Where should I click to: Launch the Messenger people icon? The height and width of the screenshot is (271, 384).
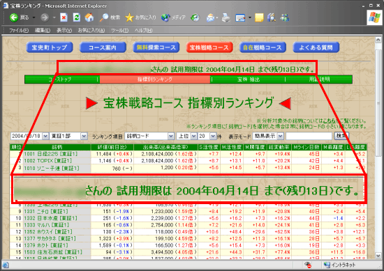(285, 17)
